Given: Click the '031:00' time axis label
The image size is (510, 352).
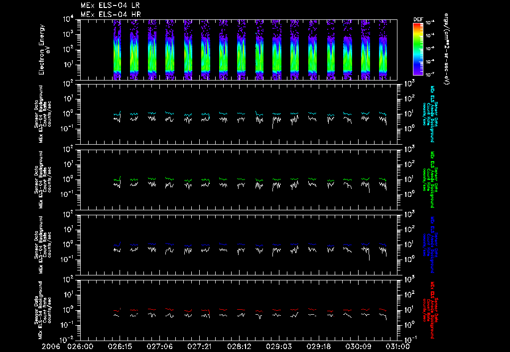Looking at the screenshot, I should pyautogui.click(x=397, y=347).
